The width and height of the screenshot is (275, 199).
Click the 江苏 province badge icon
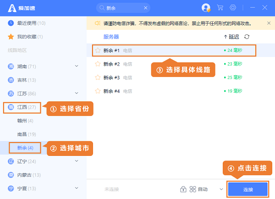tap(11, 94)
